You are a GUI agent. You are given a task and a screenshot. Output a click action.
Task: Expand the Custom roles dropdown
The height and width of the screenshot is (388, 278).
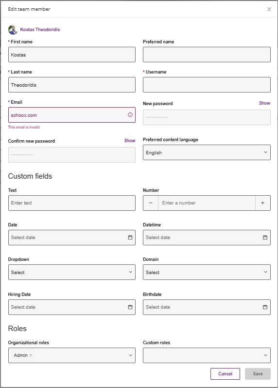pyautogui.click(x=207, y=355)
